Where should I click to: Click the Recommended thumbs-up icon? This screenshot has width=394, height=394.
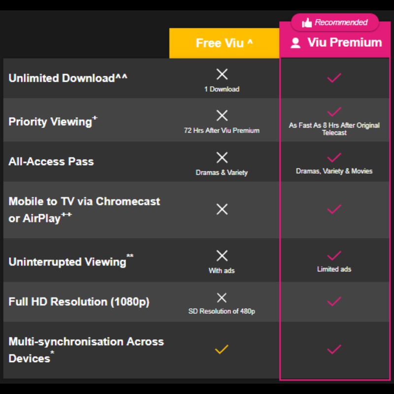pyautogui.click(x=307, y=23)
